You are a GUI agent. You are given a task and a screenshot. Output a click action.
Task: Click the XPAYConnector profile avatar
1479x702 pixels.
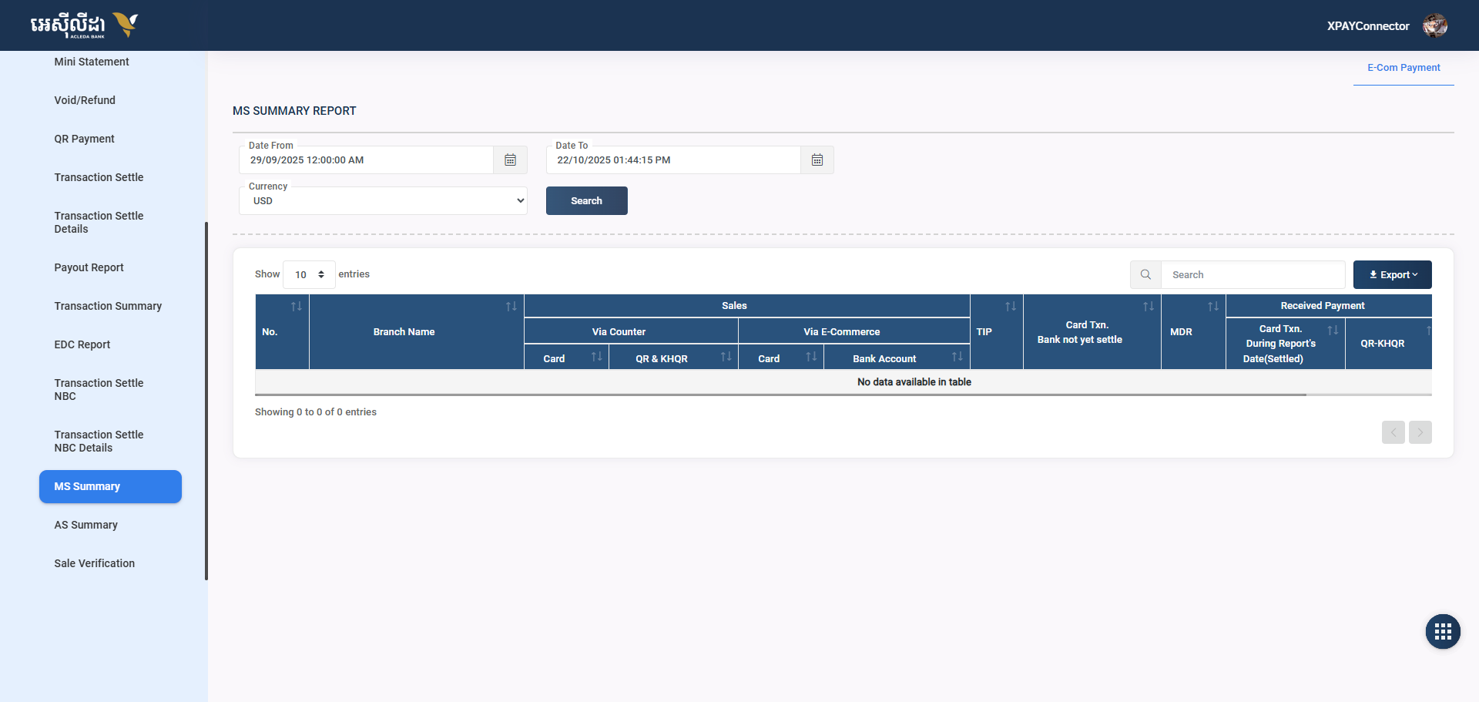(1434, 26)
